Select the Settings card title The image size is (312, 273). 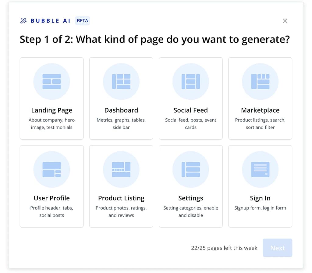(x=190, y=198)
